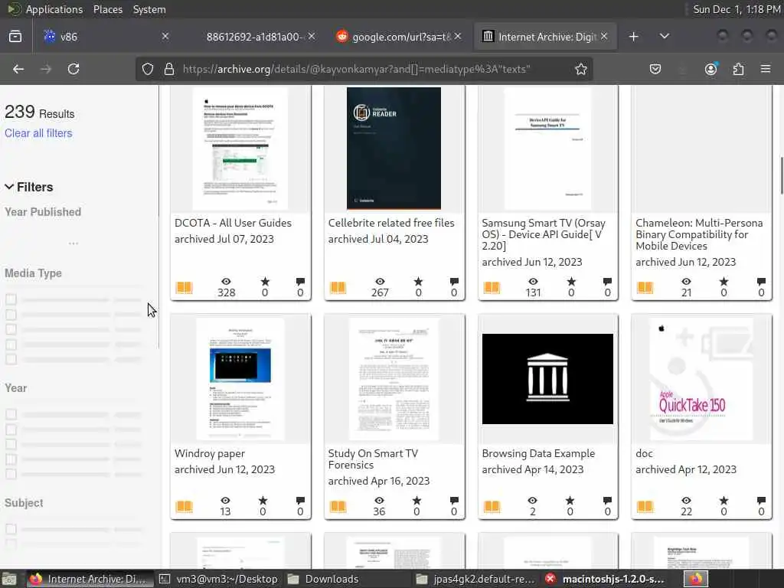Switch to vm3@vm3:~/Desktop terminal in taskbar
This screenshot has height=588, width=784.
pyautogui.click(x=219, y=579)
